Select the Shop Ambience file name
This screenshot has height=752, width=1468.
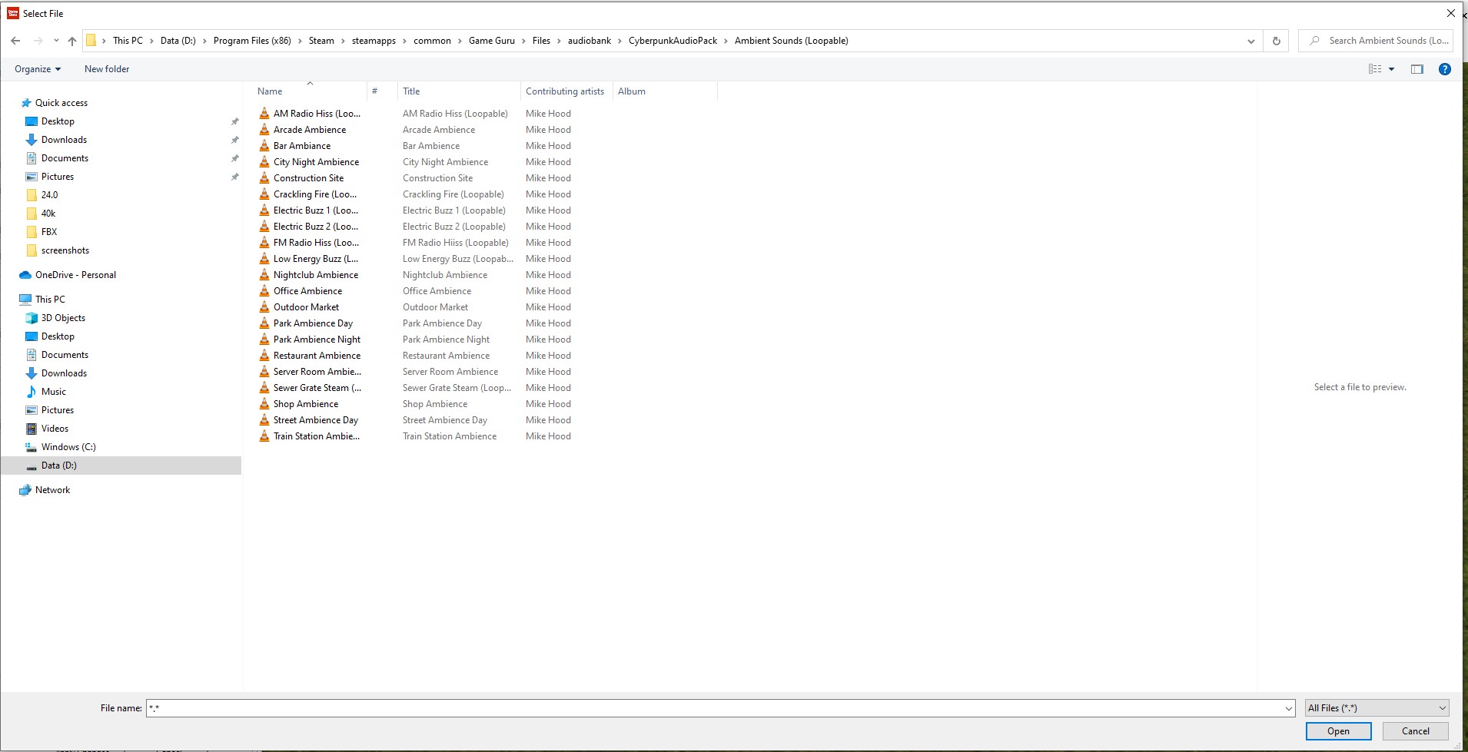(x=306, y=404)
